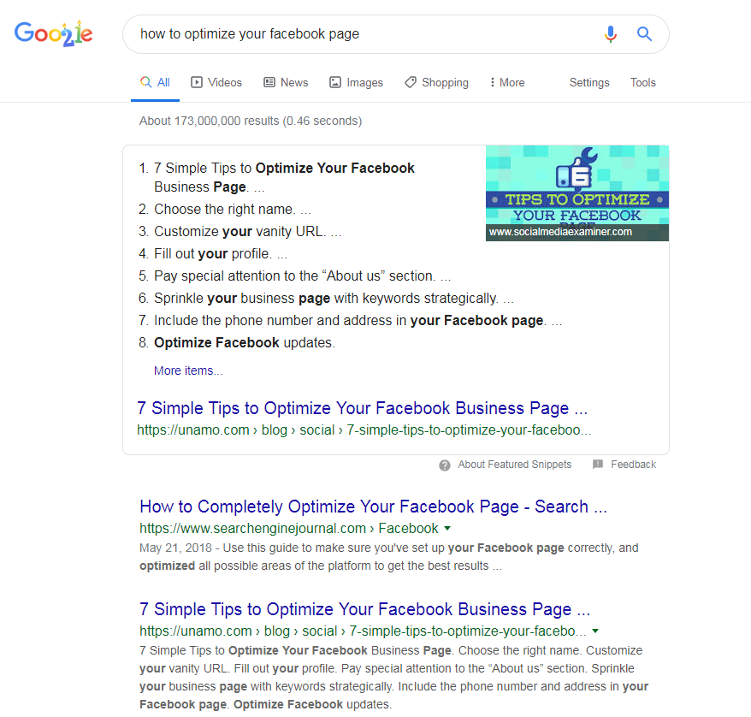Open the Tools menu
The width and height of the screenshot is (751, 717).
pyautogui.click(x=642, y=82)
